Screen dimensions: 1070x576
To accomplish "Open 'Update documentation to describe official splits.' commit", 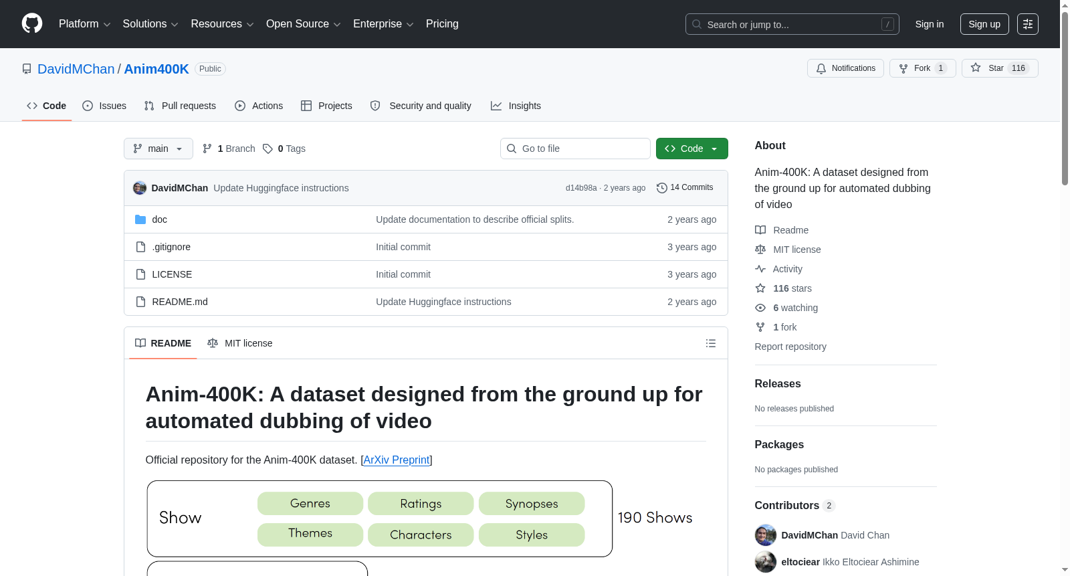I will (x=475, y=219).
